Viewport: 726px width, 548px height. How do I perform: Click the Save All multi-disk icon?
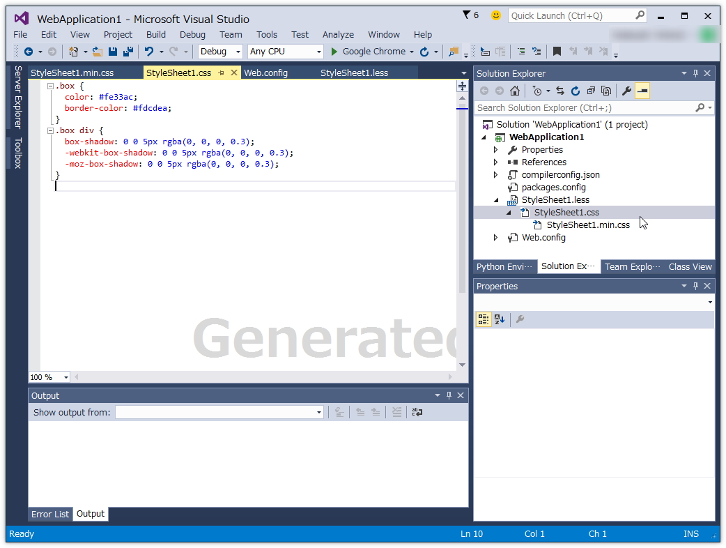click(128, 52)
